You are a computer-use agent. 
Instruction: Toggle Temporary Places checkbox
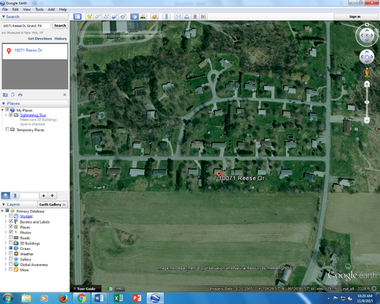[x=7, y=129]
